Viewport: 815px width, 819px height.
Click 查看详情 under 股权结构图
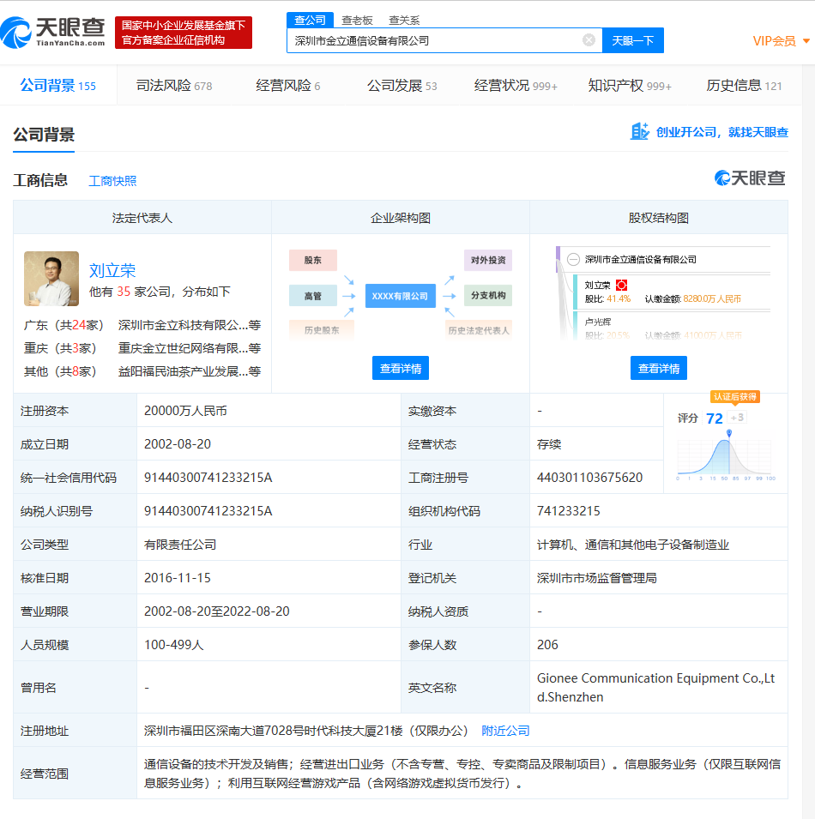659,368
